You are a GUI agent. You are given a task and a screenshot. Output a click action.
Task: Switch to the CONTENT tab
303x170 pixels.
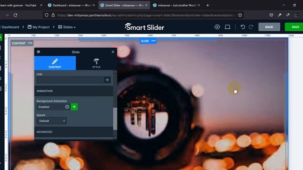[x=55, y=63]
